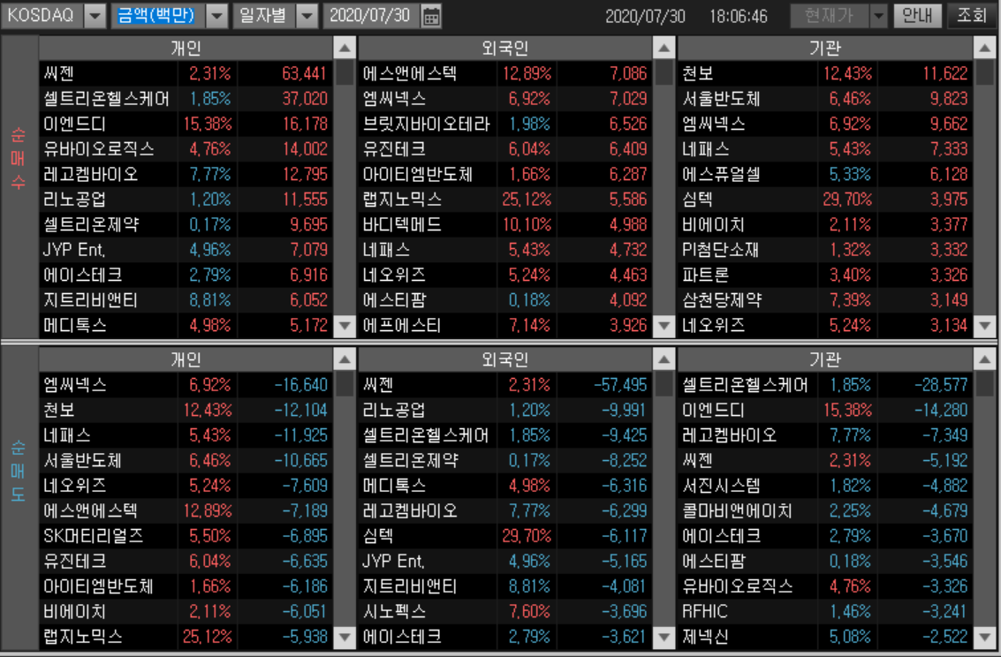1001x657 pixels.
Task: Click up arrow of net-sell 개인 scrollbar
Action: point(345,359)
